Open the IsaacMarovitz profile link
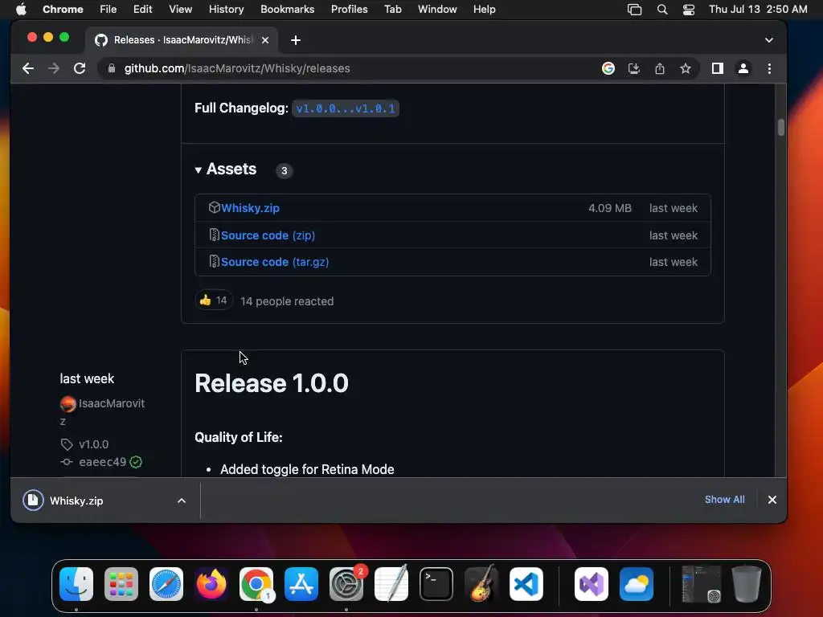 102,412
